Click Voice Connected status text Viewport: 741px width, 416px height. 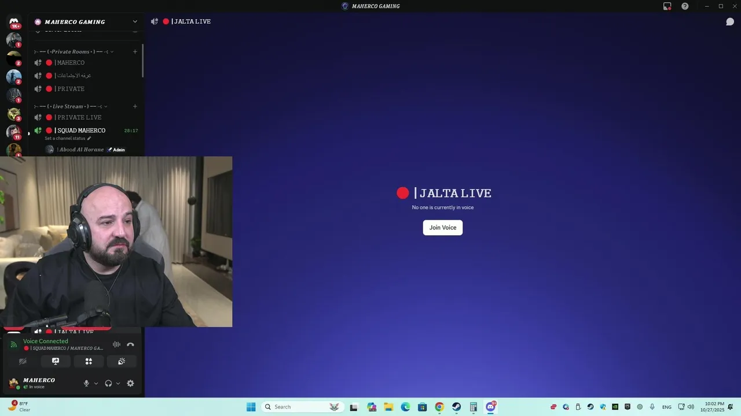click(x=46, y=341)
